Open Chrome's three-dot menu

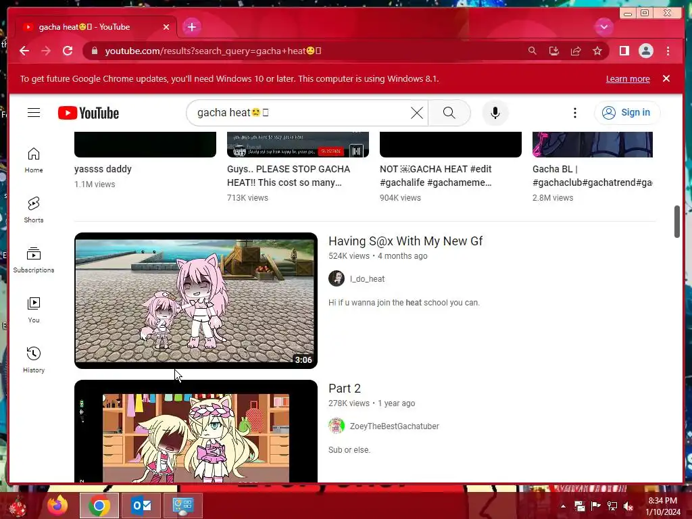(x=668, y=51)
